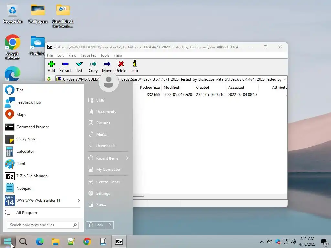Open Microsoft Edge from taskbar

click(x=39, y=242)
